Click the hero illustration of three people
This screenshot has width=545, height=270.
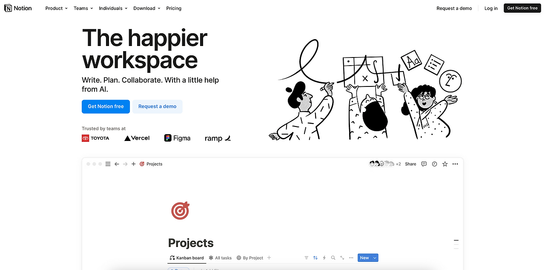coord(365,90)
